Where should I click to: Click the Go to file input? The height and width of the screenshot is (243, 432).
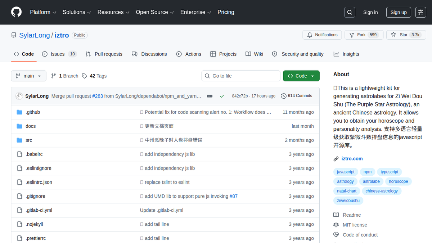[241, 76]
